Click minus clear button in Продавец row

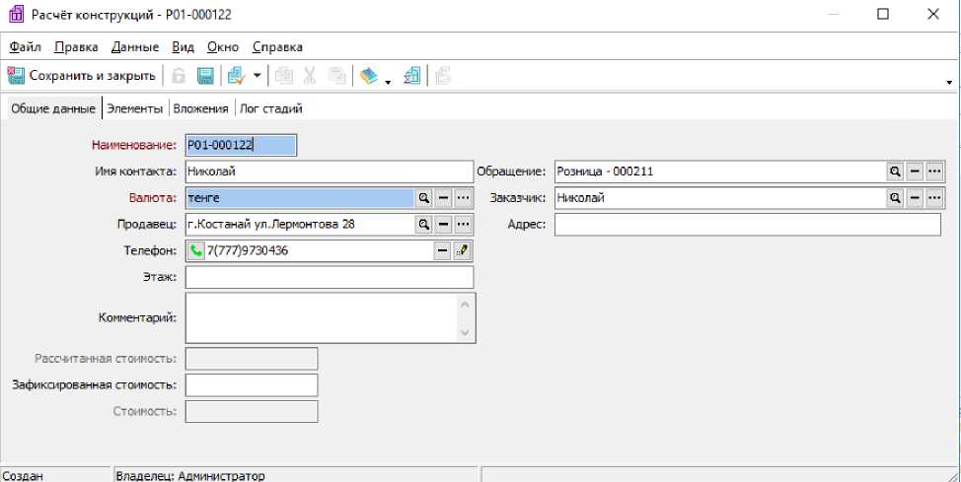(x=444, y=224)
